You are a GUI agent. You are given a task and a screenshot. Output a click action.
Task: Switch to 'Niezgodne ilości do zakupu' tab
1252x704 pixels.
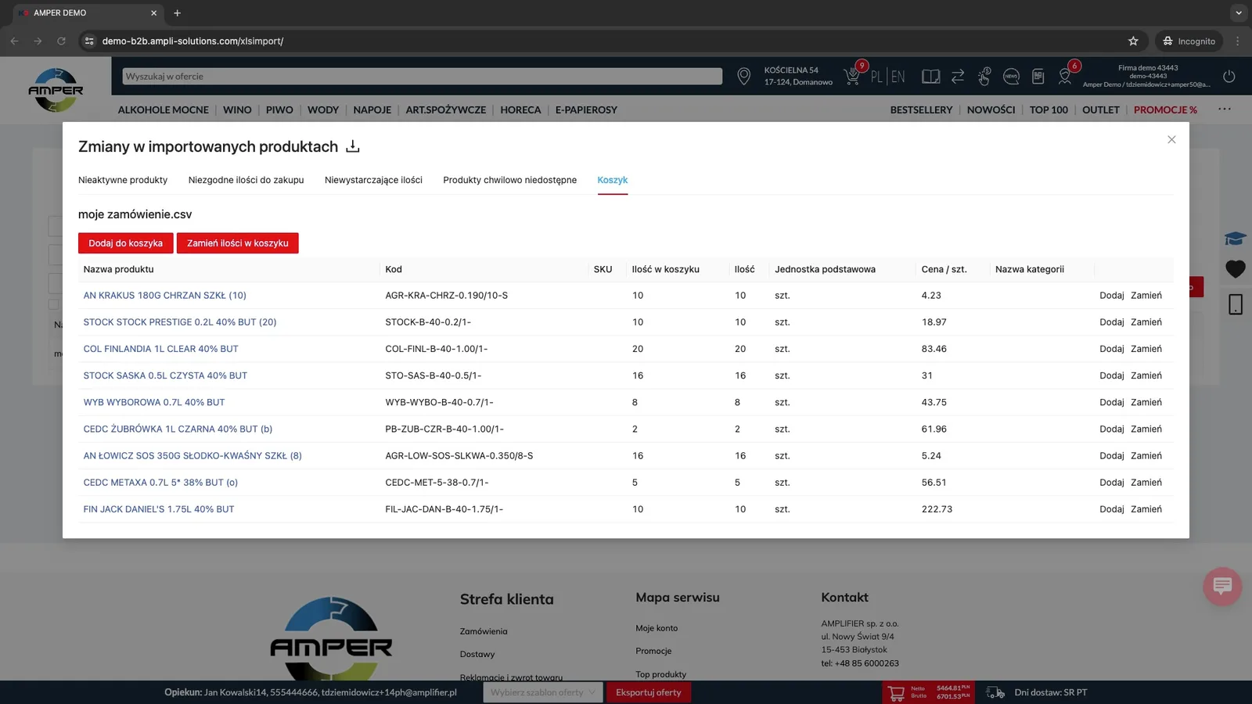point(246,180)
